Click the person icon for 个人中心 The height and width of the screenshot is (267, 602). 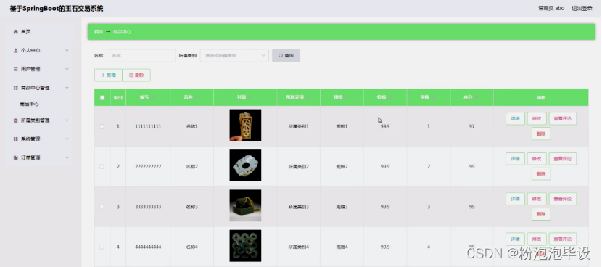point(16,50)
